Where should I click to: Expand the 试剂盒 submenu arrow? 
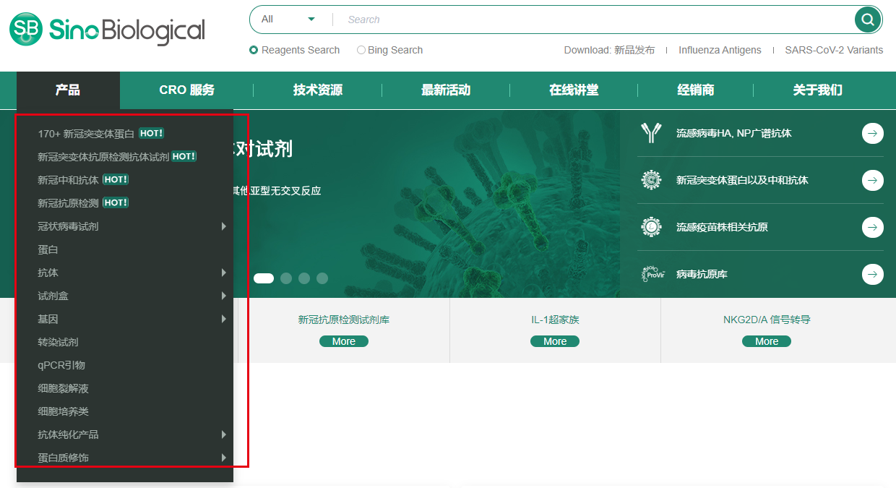pos(224,296)
